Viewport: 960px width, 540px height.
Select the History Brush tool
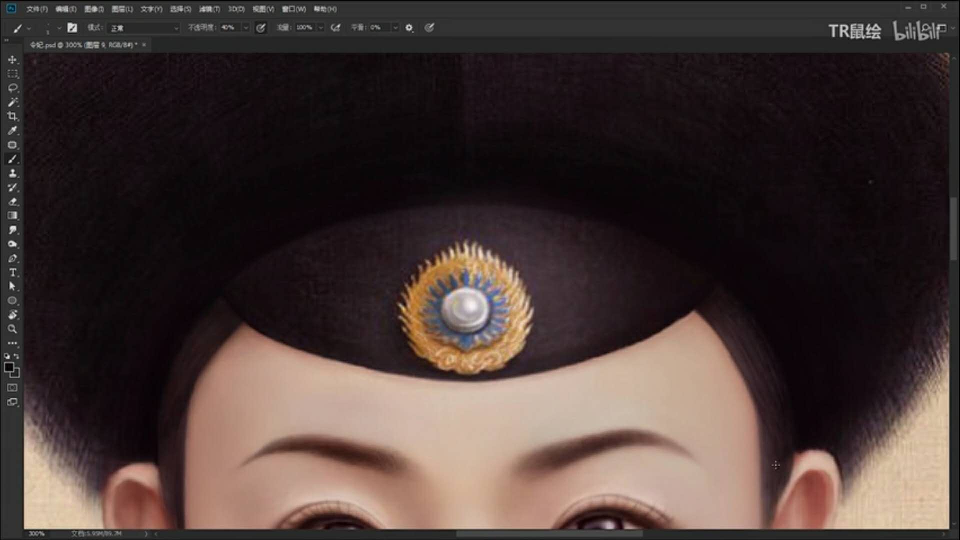coord(12,187)
